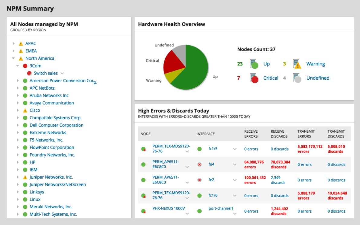Open the dropdown arrow beside interface fc1/6

point(235,195)
